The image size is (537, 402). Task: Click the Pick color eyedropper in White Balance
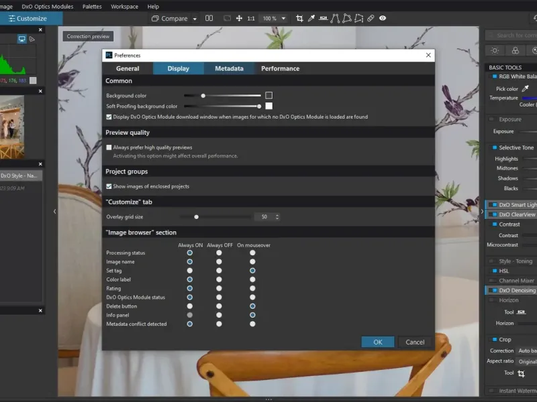526,89
